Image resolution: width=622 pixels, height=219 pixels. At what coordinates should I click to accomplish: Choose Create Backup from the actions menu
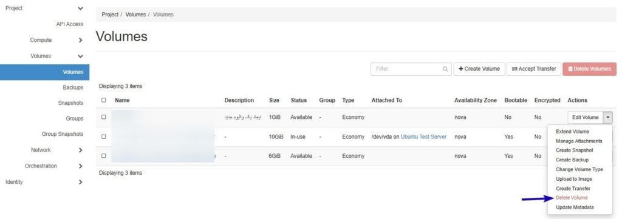[572, 160]
